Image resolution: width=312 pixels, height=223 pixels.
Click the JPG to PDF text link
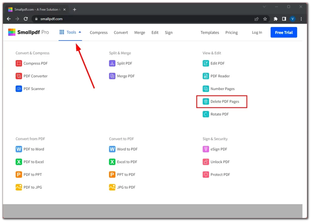tap(126, 187)
